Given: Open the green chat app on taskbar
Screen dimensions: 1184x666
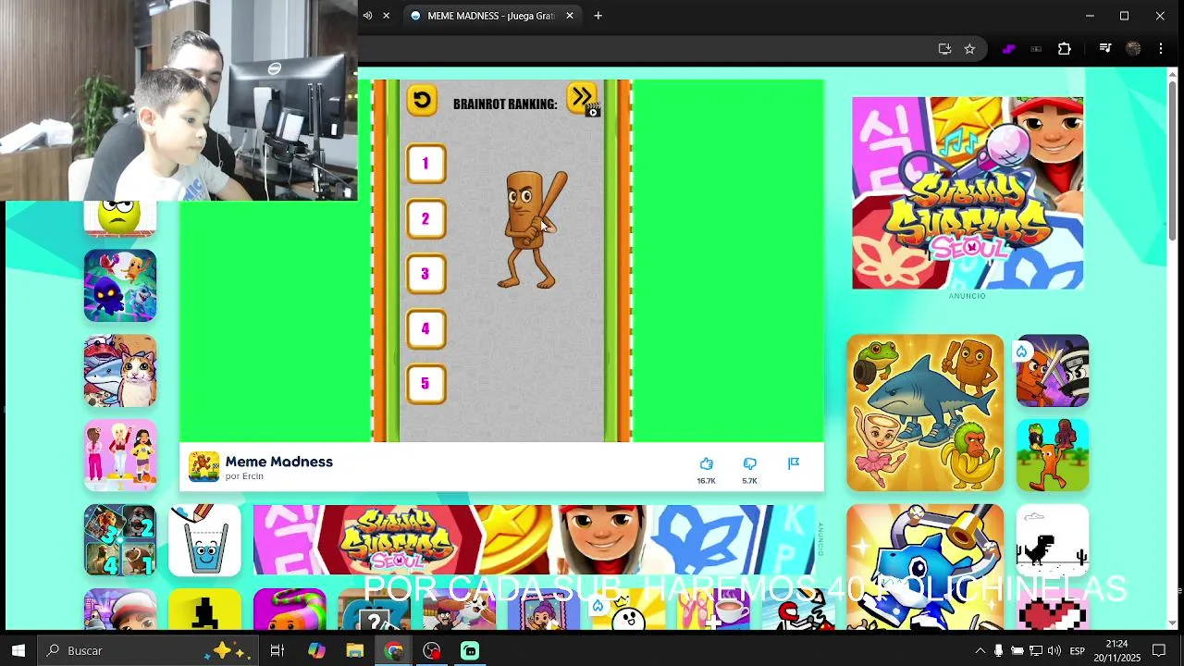Looking at the screenshot, I should point(470,650).
